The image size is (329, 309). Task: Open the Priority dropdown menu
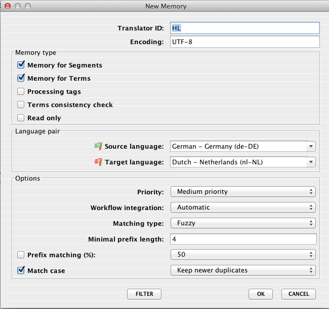(243, 192)
